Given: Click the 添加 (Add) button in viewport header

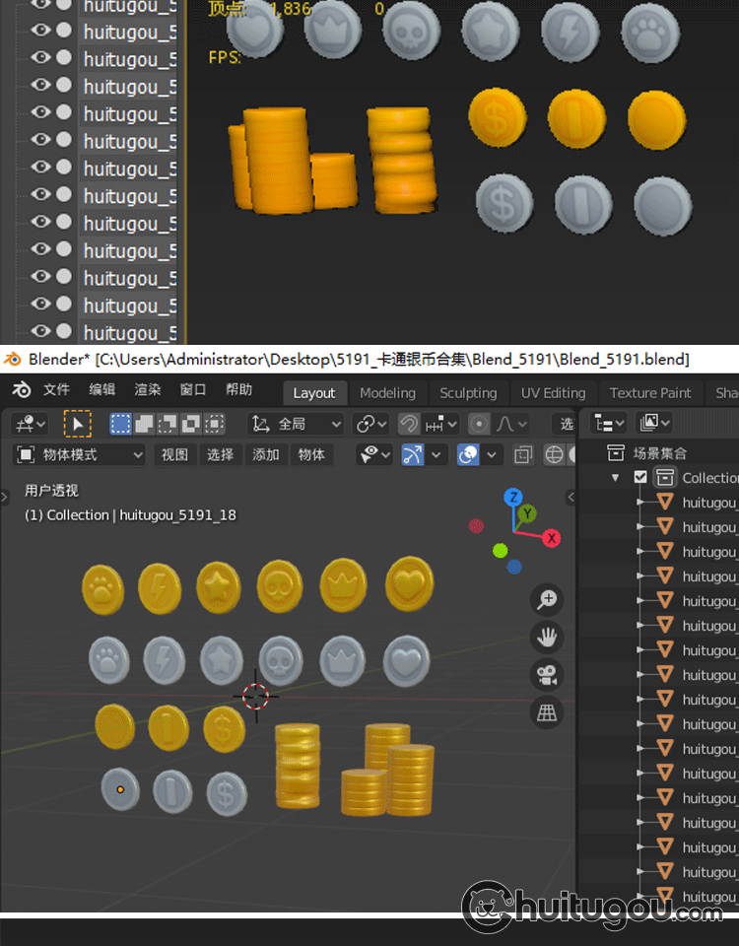Looking at the screenshot, I should (x=266, y=454).
